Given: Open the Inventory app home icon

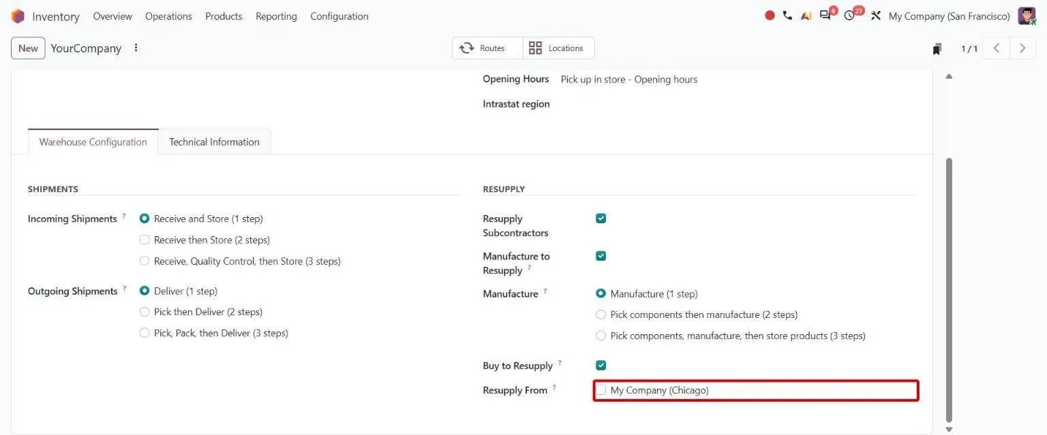Looking at the screenshot, I should (18, 16).
